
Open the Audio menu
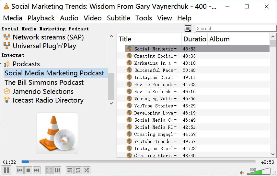69,18
